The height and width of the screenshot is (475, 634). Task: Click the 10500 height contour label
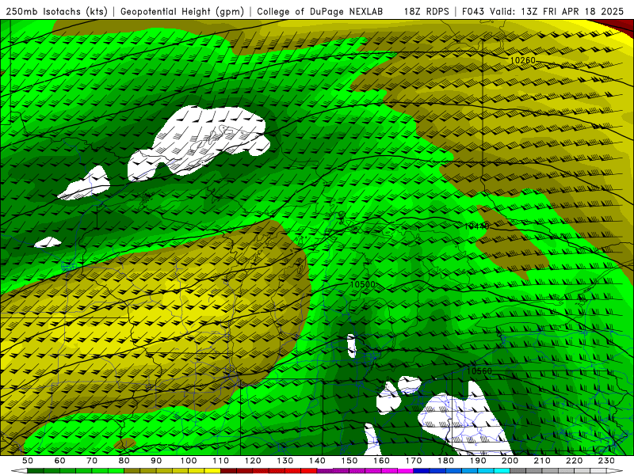[x=362, y=284]
